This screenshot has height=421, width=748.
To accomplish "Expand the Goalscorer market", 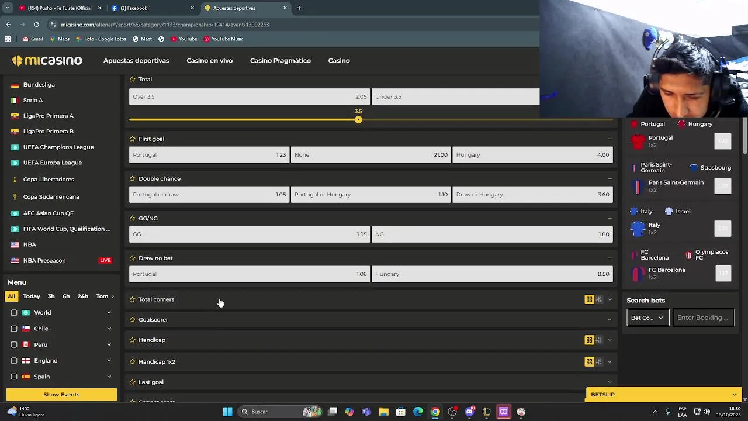I will click(x=610, y=320).
